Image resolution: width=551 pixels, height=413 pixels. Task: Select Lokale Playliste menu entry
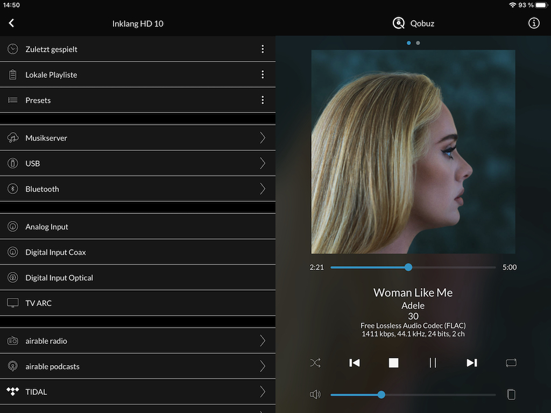click(x=138, y=74)
